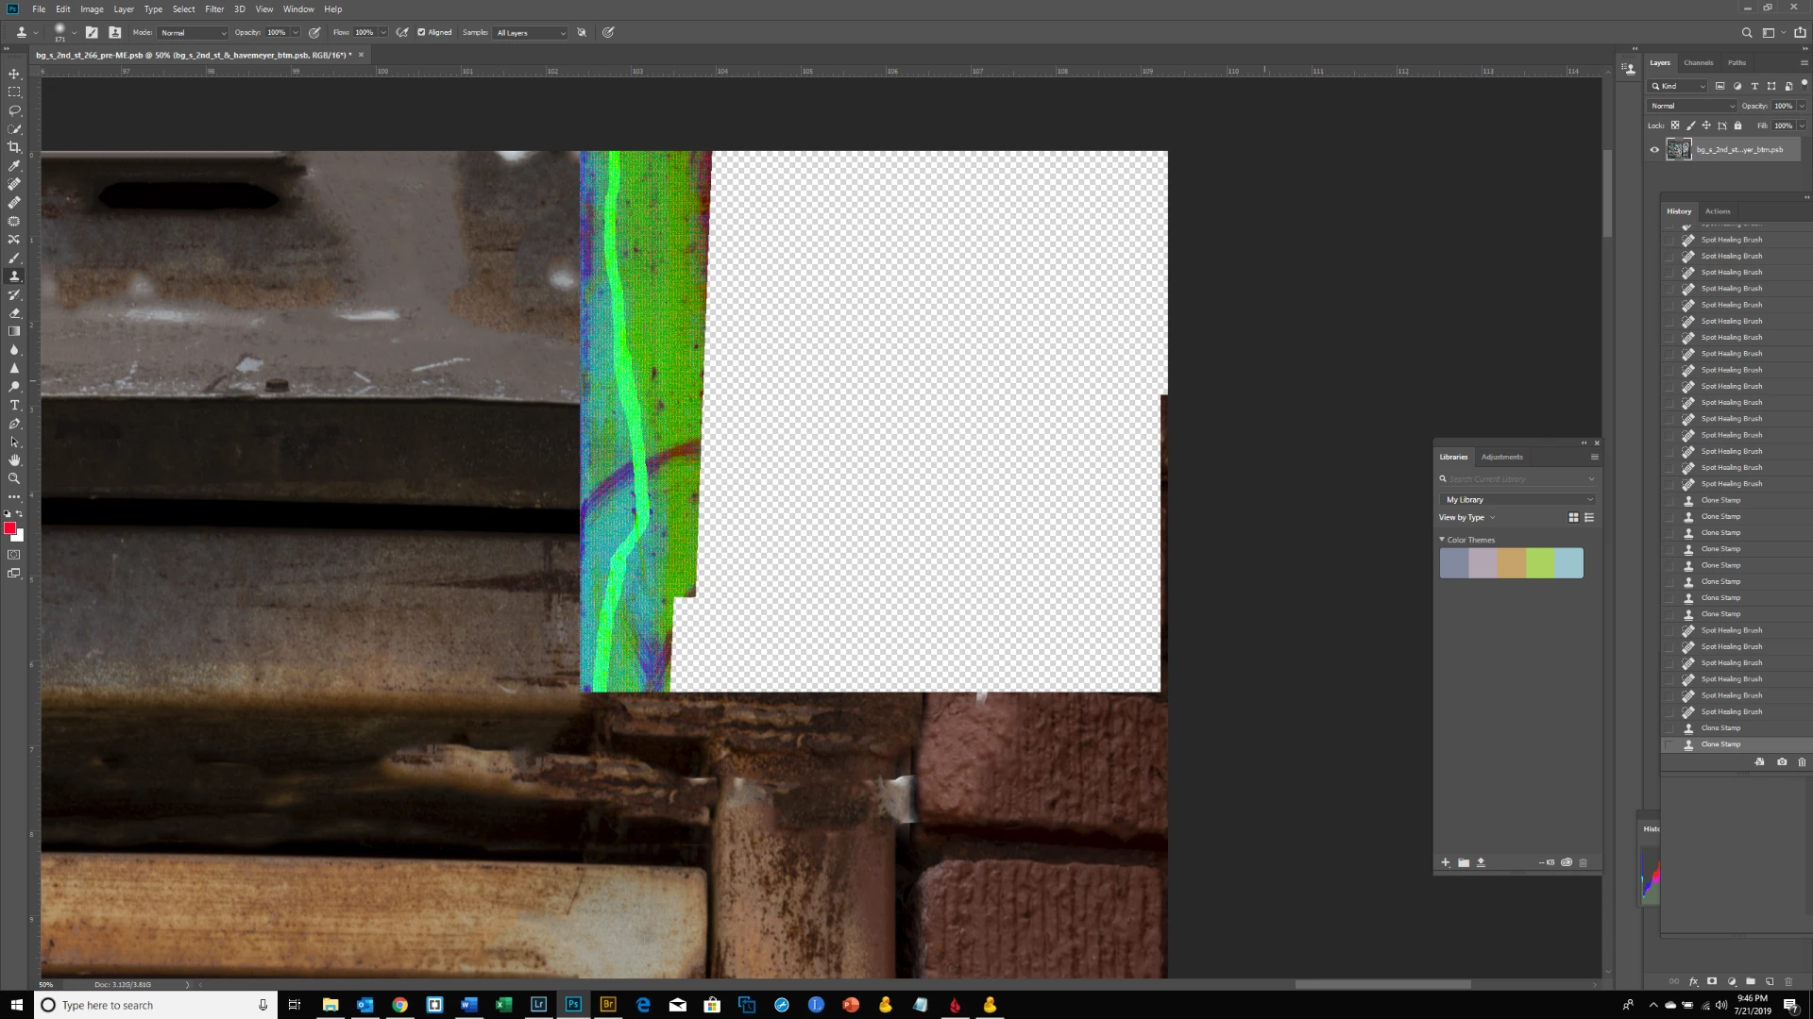Open the Filter menu
The width and height of the screenshot is (1813, 1019).
click(x=214, y=8)
